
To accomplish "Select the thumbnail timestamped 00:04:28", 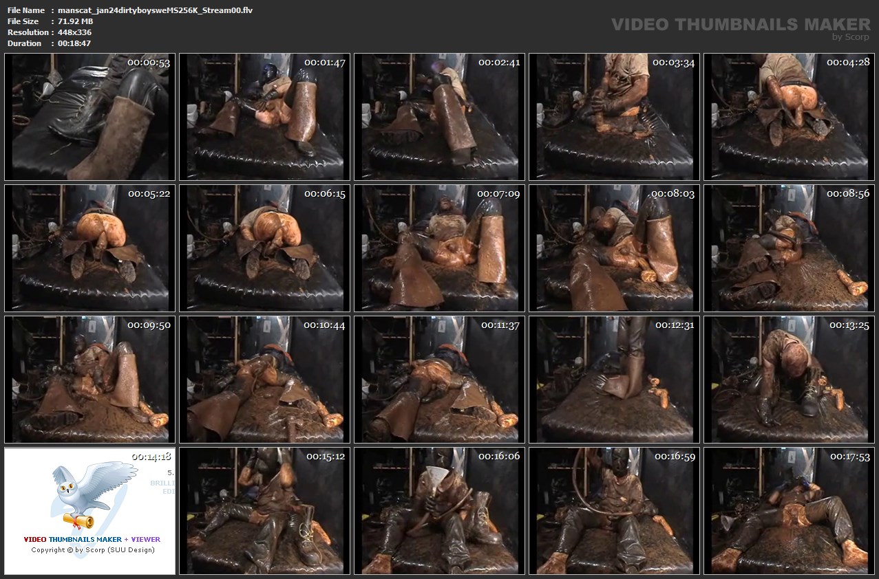I will (789, 117).
